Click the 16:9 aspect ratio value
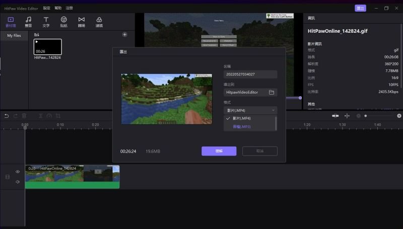 tap(395, 78)
